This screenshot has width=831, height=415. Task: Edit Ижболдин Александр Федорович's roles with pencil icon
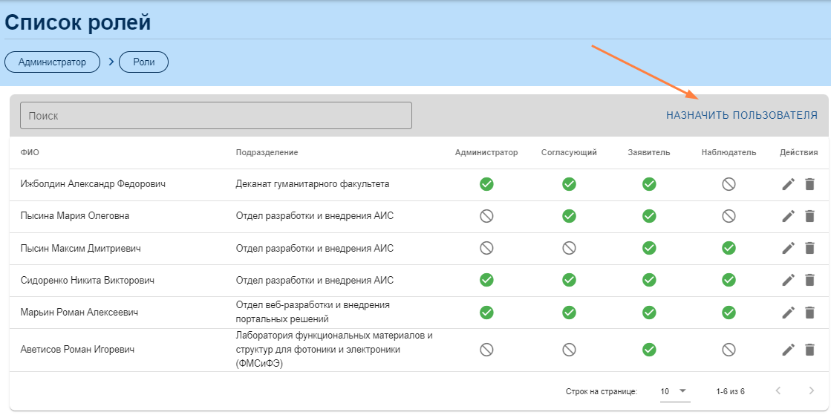(x=788, y=184)
